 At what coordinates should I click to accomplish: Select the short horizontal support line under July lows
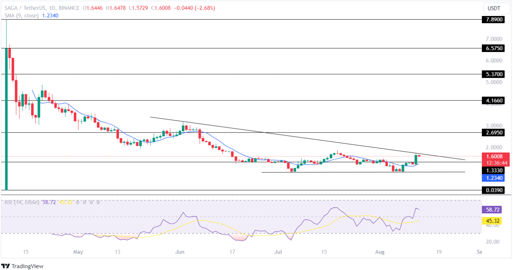(x=363, y=172)
